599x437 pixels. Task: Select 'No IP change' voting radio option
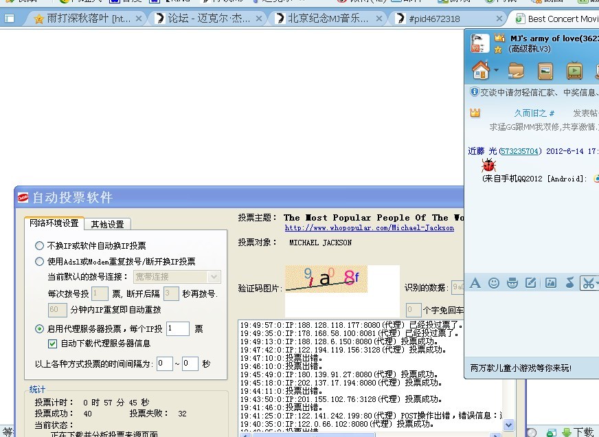[x=40, y=245]
